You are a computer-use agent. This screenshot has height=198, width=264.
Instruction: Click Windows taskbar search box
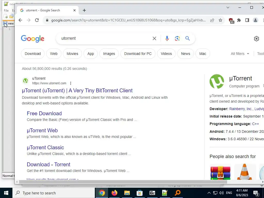pos(54,193)
